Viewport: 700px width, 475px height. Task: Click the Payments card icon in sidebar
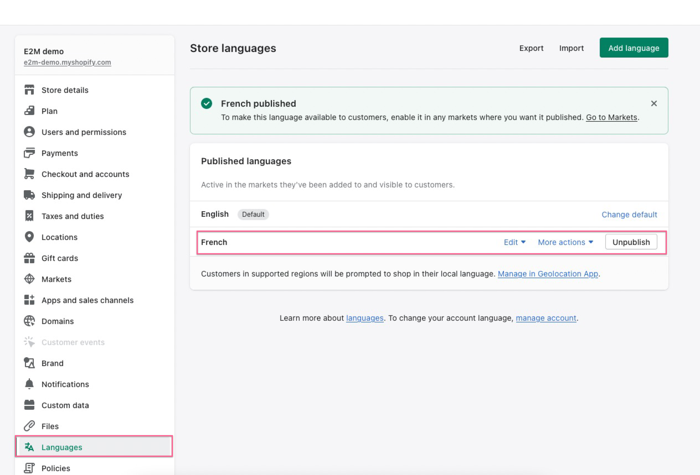pyautogui.click(x=29, y=153)
